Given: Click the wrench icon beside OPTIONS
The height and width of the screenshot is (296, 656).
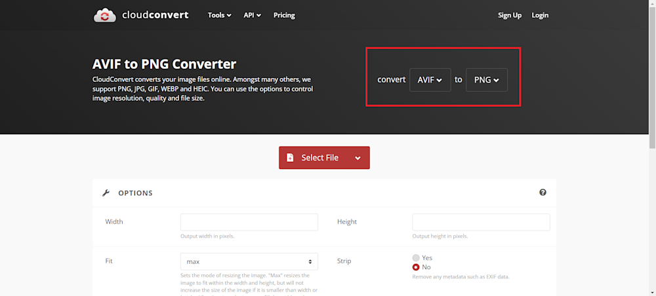Looking at the screenshot, I should 106,193.
